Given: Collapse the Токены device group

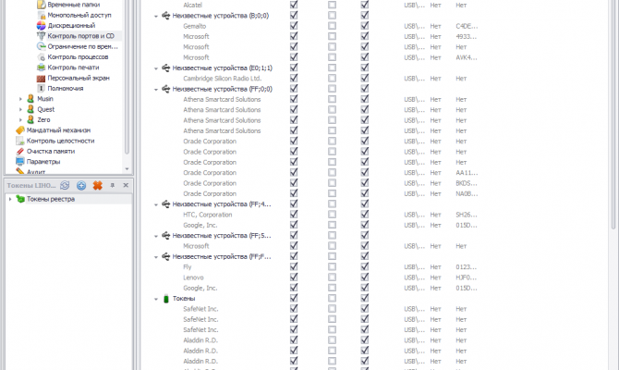Looking at the screenshot, I should point(156,299).
